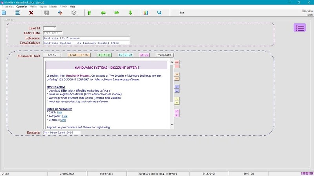Click the Remarks input field
This screenshot has height=176, width=314.
[62, 133]
